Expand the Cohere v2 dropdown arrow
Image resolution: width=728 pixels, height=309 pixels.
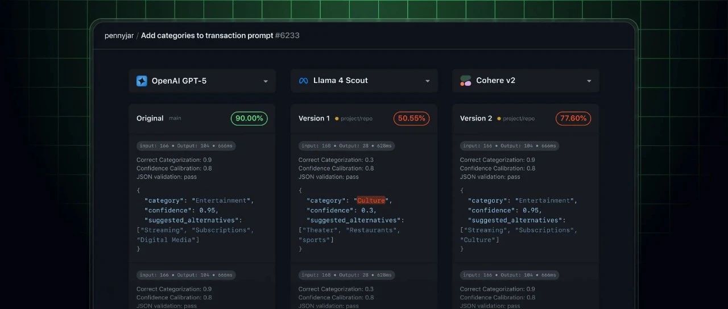(589, 81)
